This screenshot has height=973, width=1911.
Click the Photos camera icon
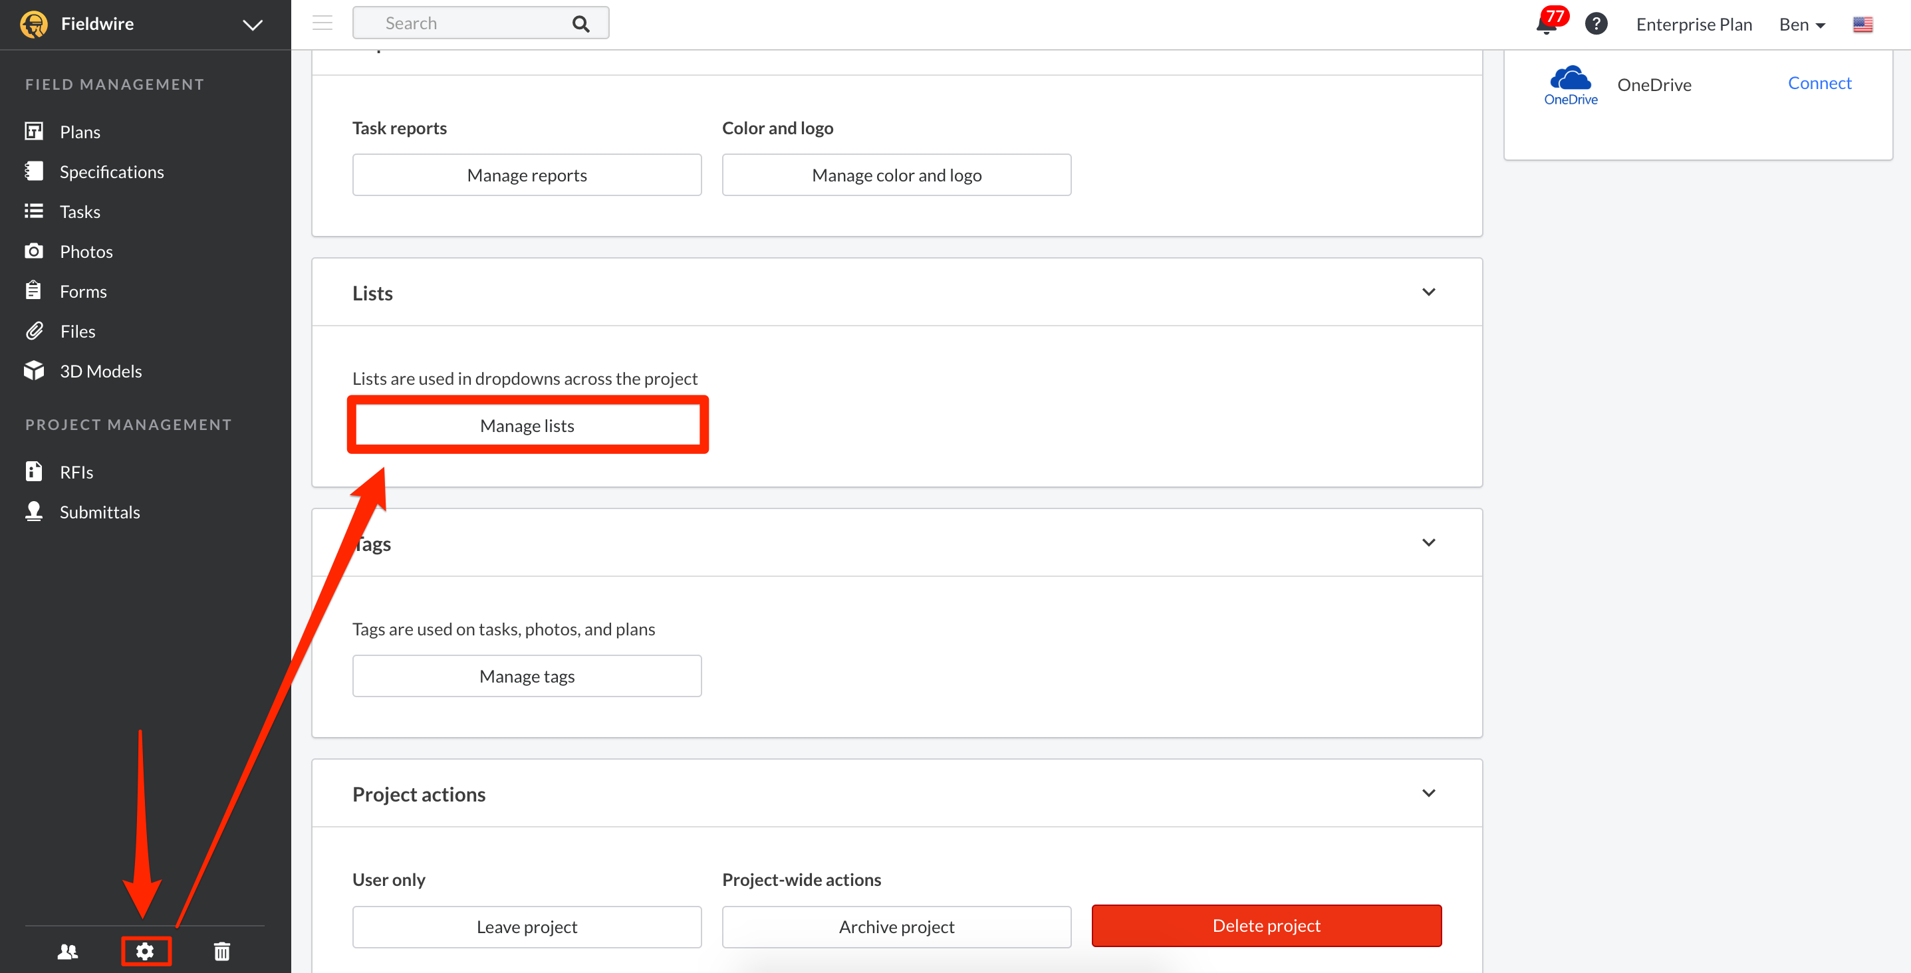tap(34, 251)
